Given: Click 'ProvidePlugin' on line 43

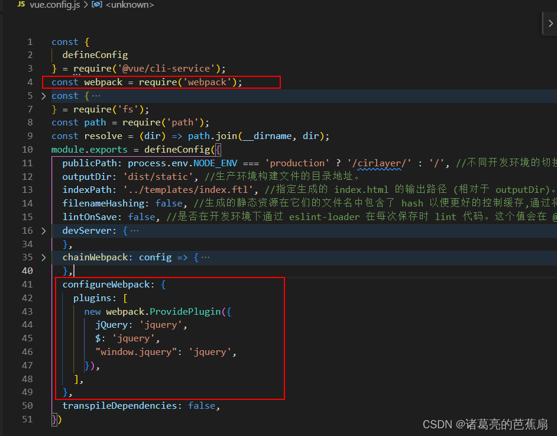Looking at the screenshot, I should (x=185, y=312).
